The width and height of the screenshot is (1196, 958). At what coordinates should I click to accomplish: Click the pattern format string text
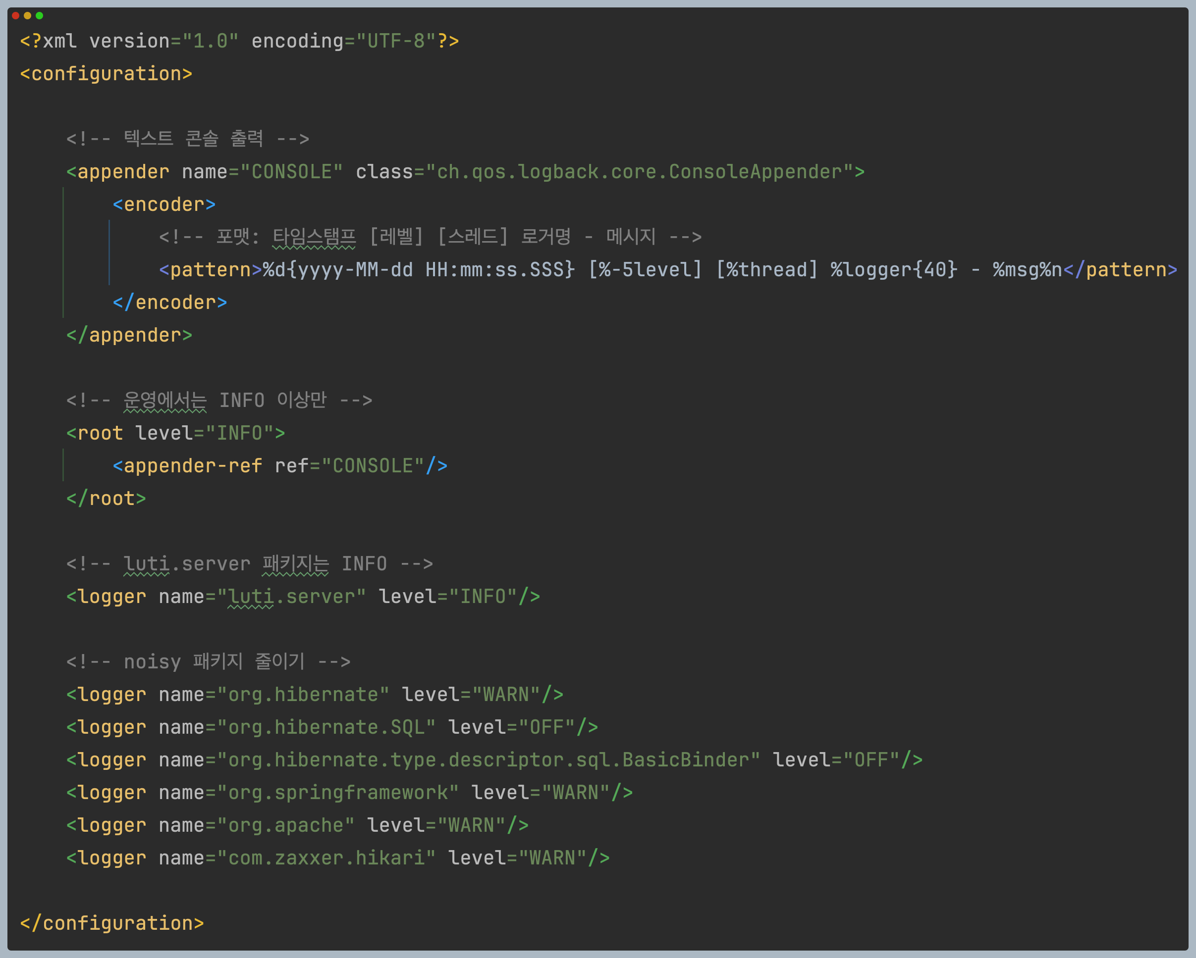(x=662, y=270)
